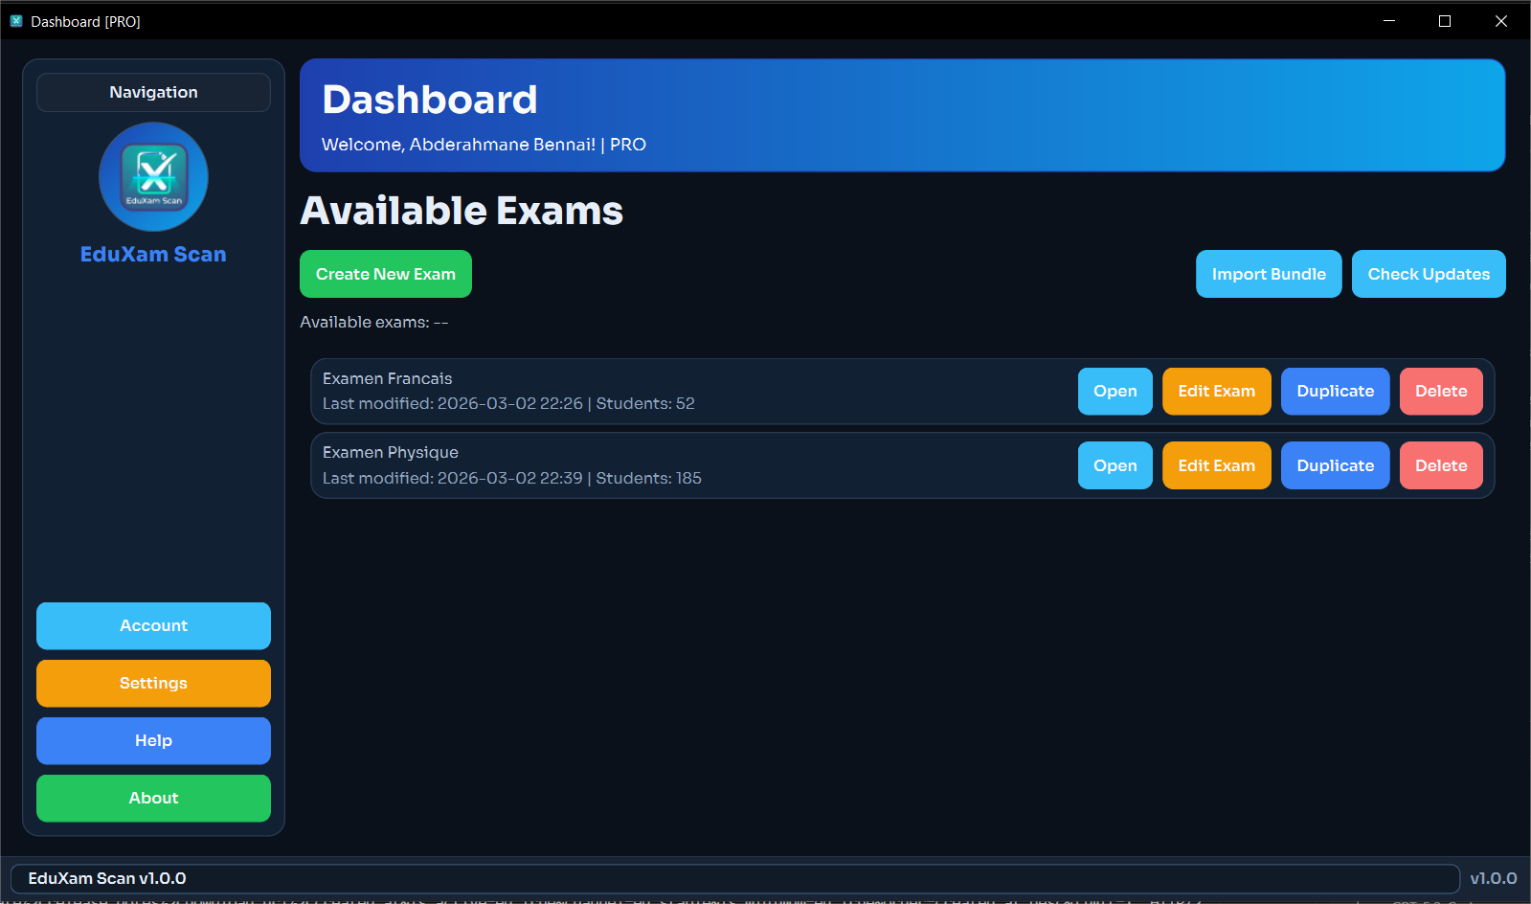Open the About page

point(153,799)
